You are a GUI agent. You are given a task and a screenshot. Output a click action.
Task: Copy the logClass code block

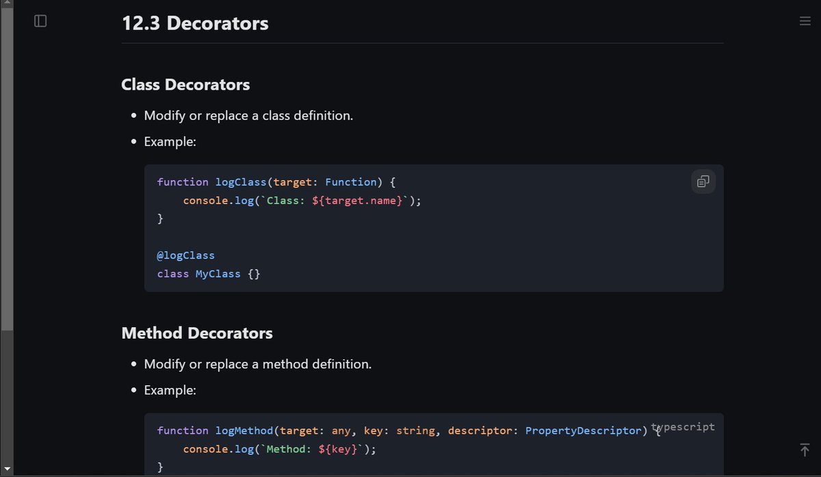(x=703, y=181)
